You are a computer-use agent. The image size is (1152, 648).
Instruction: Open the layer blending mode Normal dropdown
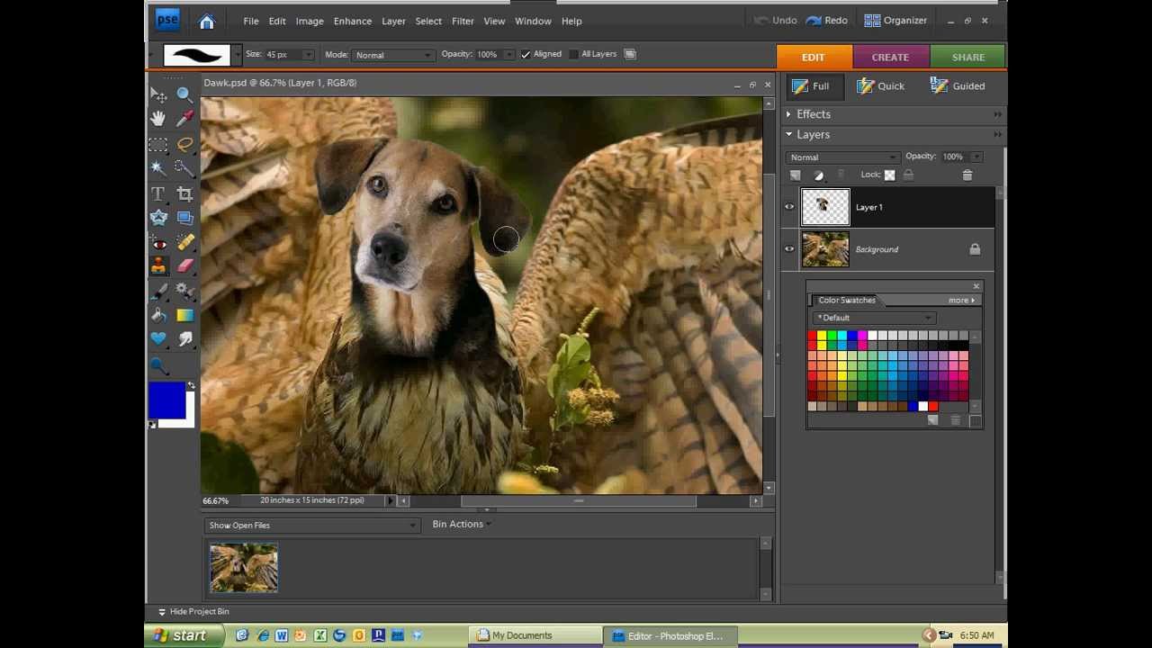tap(842, 157)
